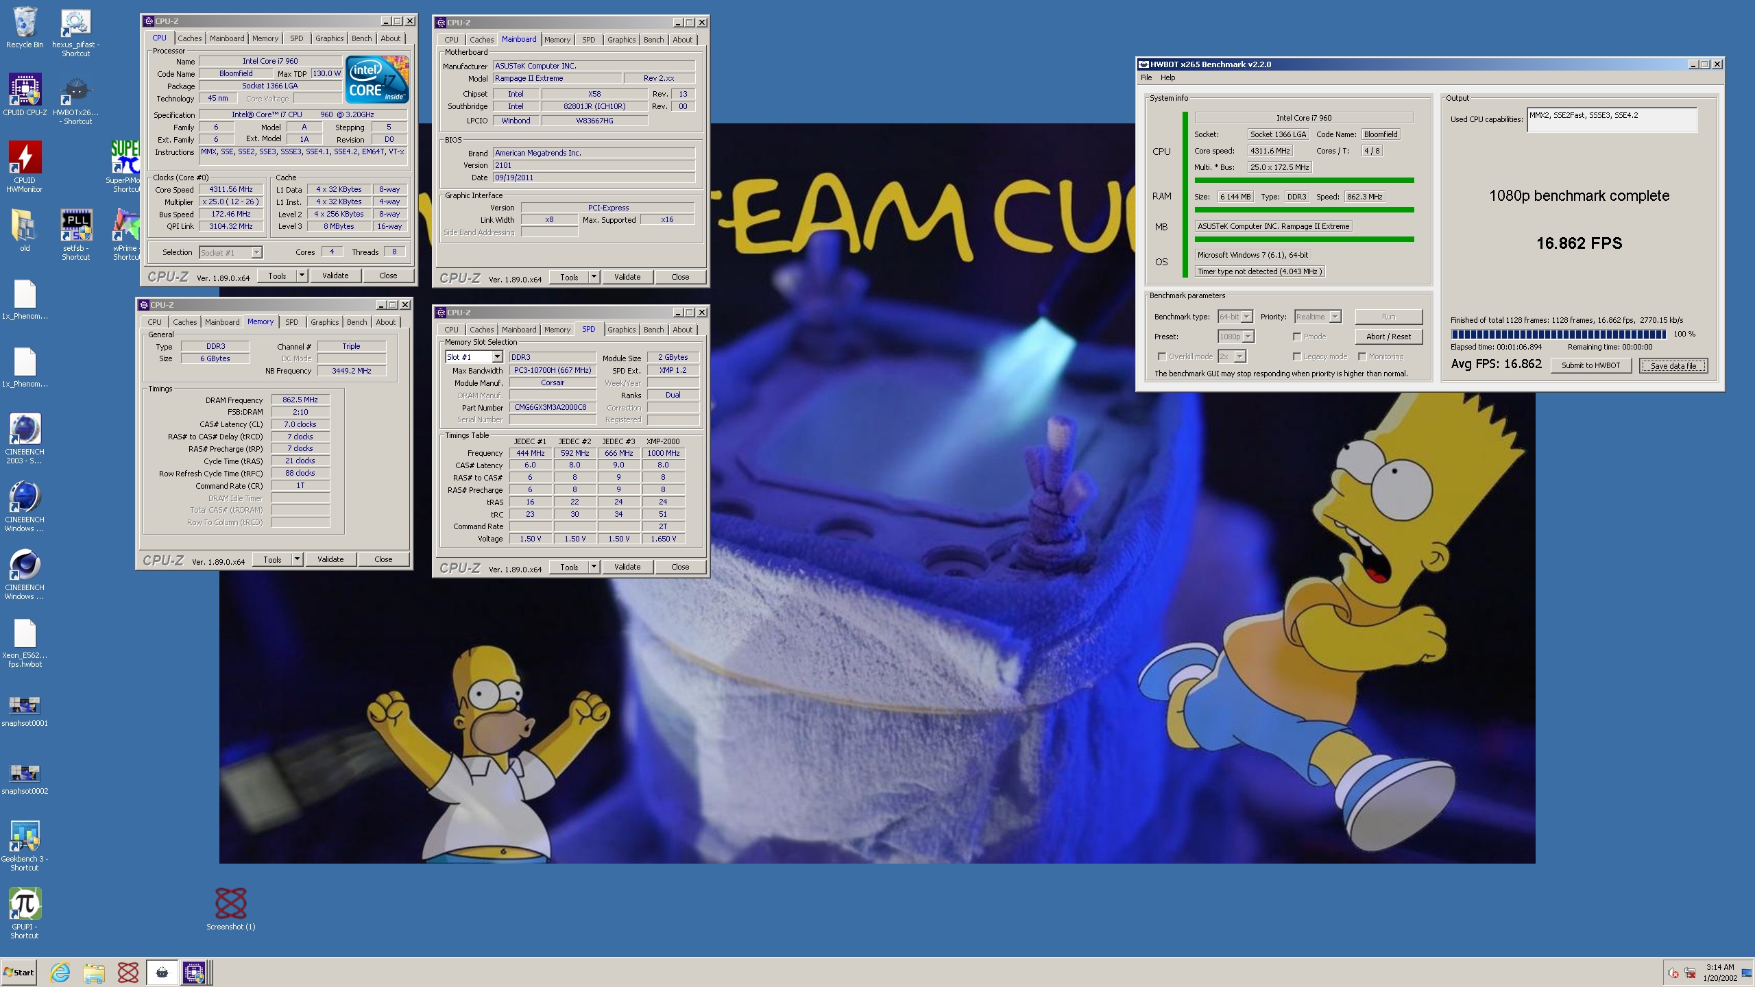The image size is (1755, 987).
Task: Open Windows Explorer folder on taskbar
Action: (94, 972)
